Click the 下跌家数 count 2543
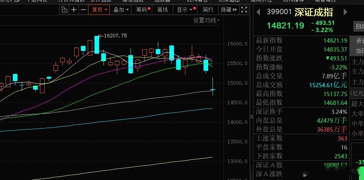 point(341,157)
